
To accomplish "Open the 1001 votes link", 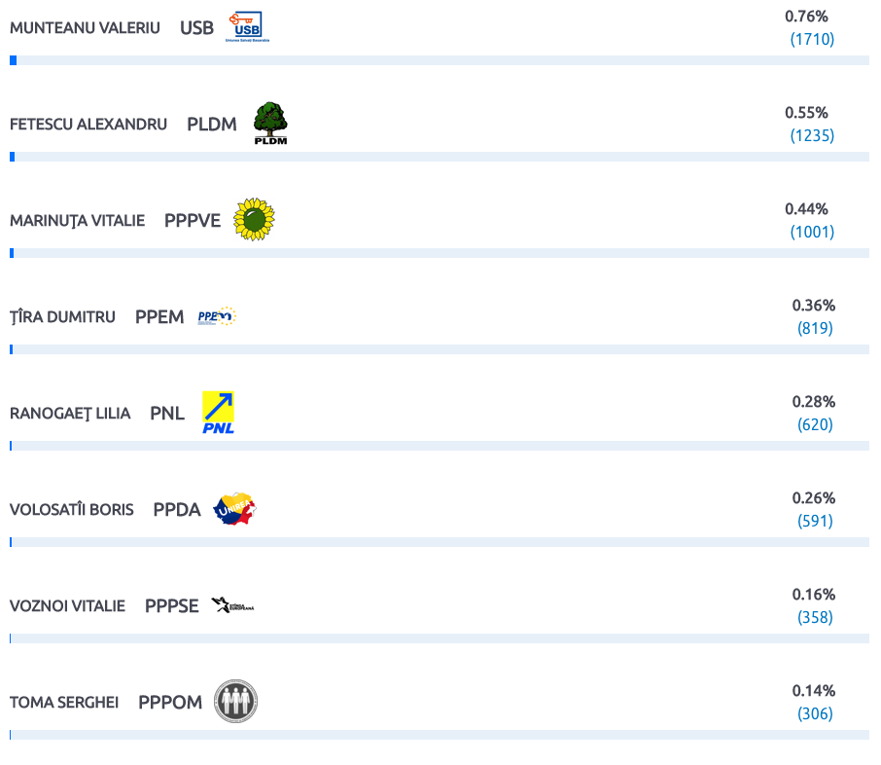I will click(x=812, y=232).
